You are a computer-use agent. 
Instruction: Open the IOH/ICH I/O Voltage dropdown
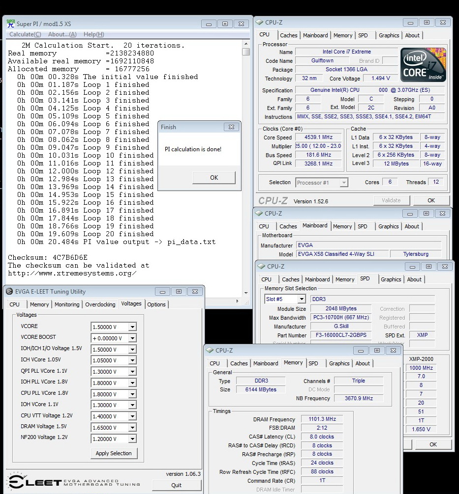click(133, 350)
